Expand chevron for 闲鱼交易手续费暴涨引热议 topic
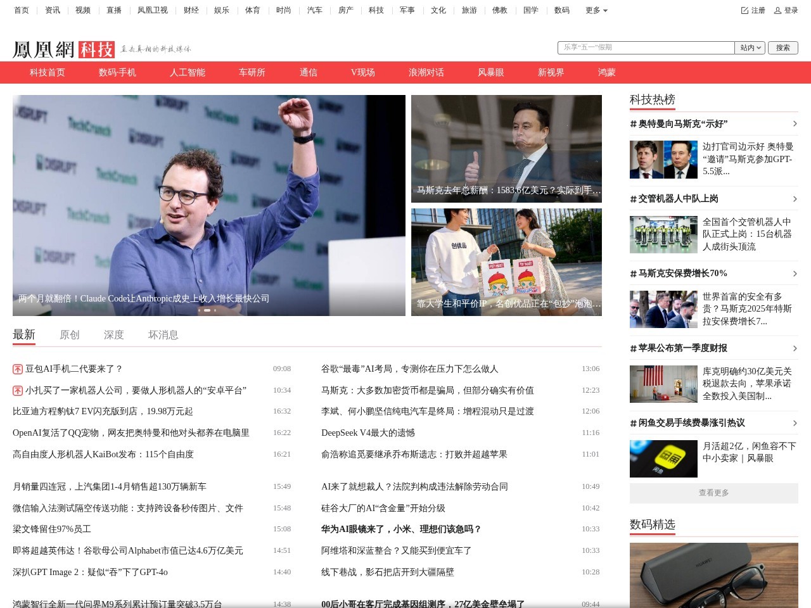 pos(795,423)
